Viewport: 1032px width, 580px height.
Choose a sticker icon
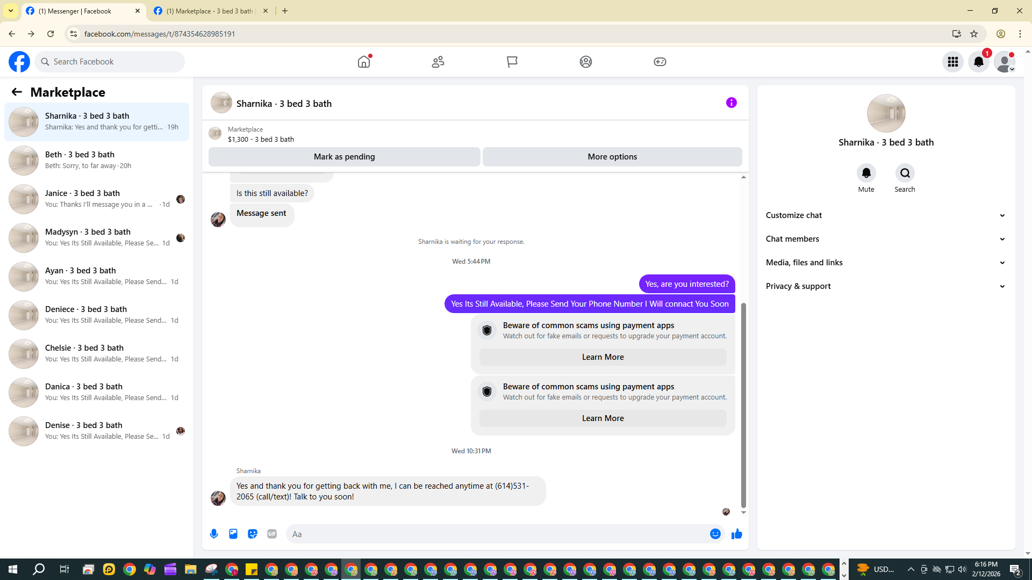tap(253, 534)
